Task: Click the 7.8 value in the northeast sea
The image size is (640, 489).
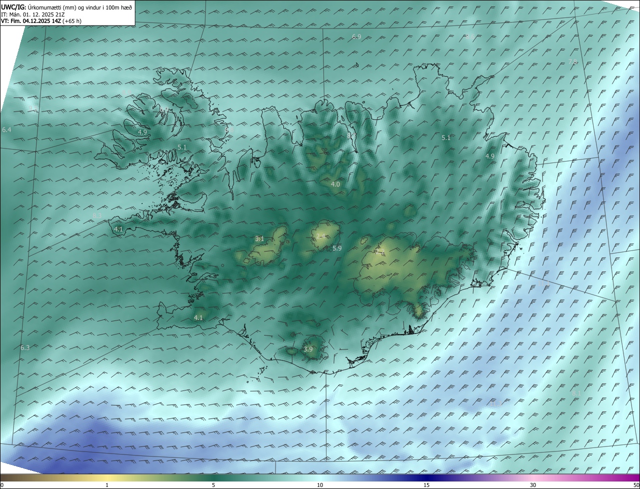Action: pyautogui.click(x=572, y=62)
